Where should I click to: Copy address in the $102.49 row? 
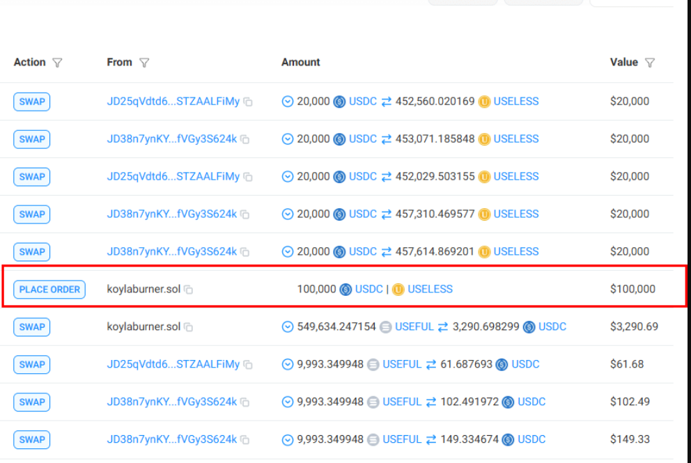click(245, 402)
